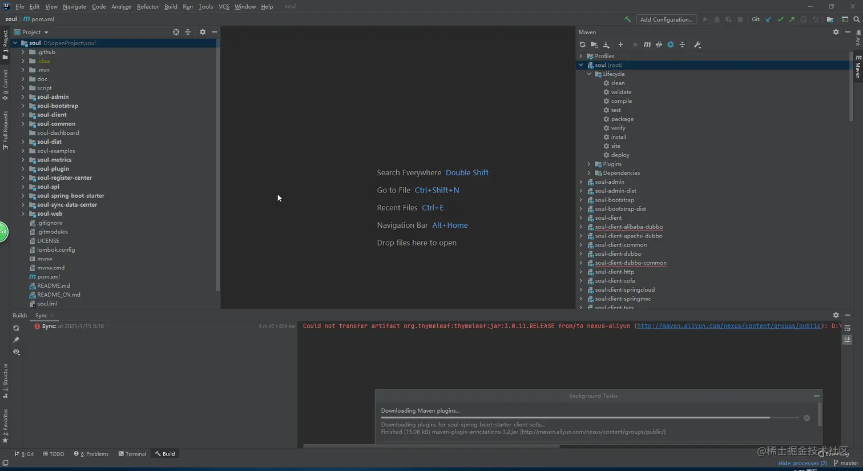This screenshot has width=863, height=471.
Task: Open the maven.aliyun.com link in Build output
Action: (729, 326)
